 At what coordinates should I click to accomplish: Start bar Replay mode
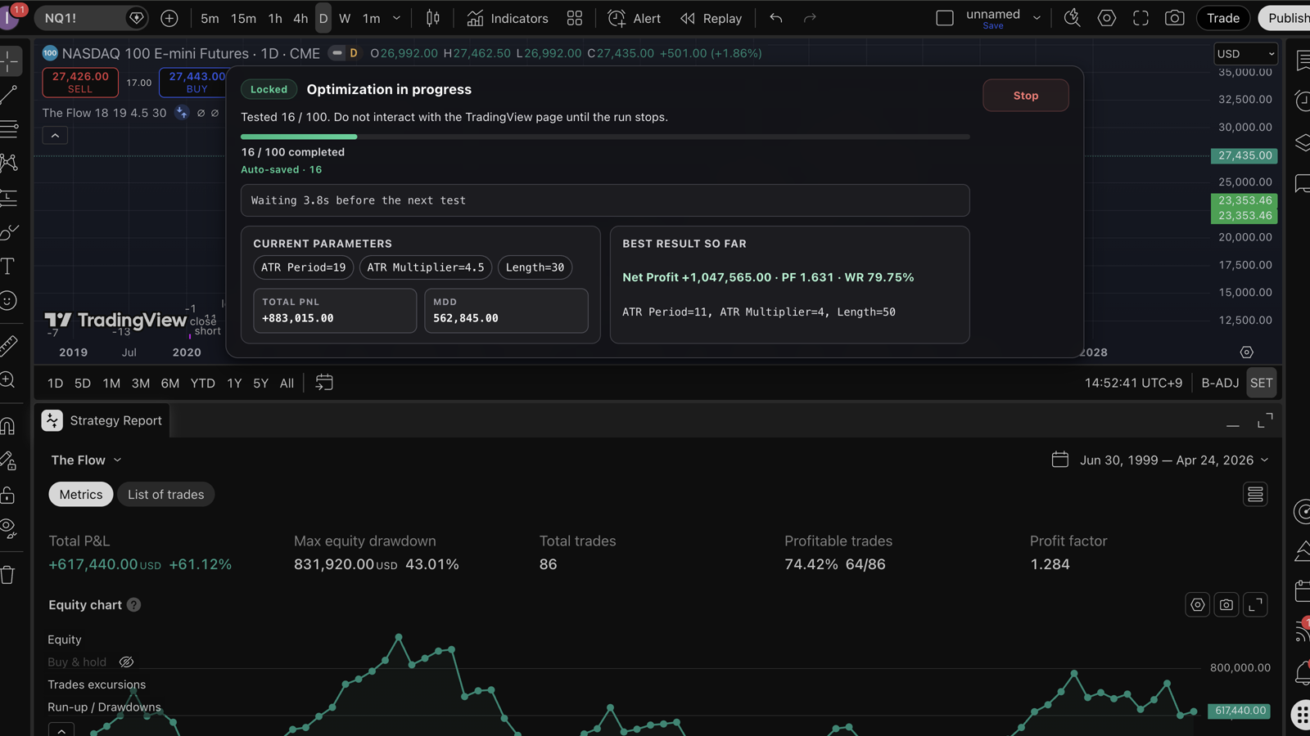[711, 18]
